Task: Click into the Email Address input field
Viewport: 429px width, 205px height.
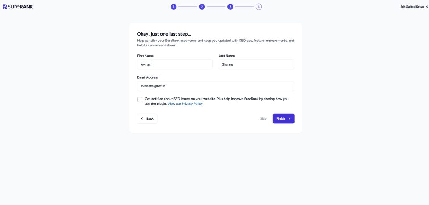Action: 216,86
